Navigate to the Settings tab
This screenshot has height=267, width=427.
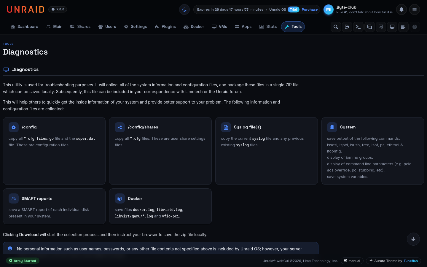pos(136,27)
